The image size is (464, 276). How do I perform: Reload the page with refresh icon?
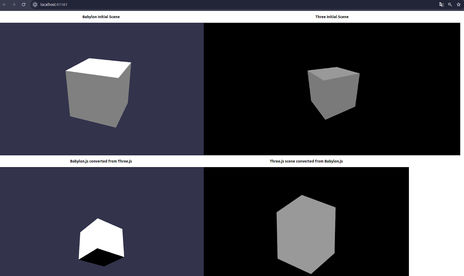[x=23, y=5]
